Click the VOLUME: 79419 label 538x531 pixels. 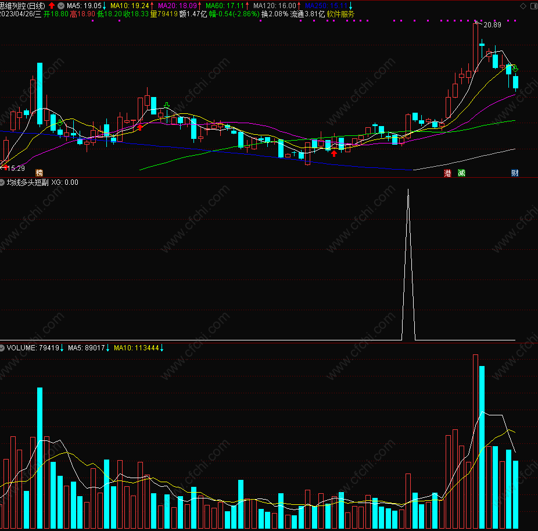tap(33, 348)
